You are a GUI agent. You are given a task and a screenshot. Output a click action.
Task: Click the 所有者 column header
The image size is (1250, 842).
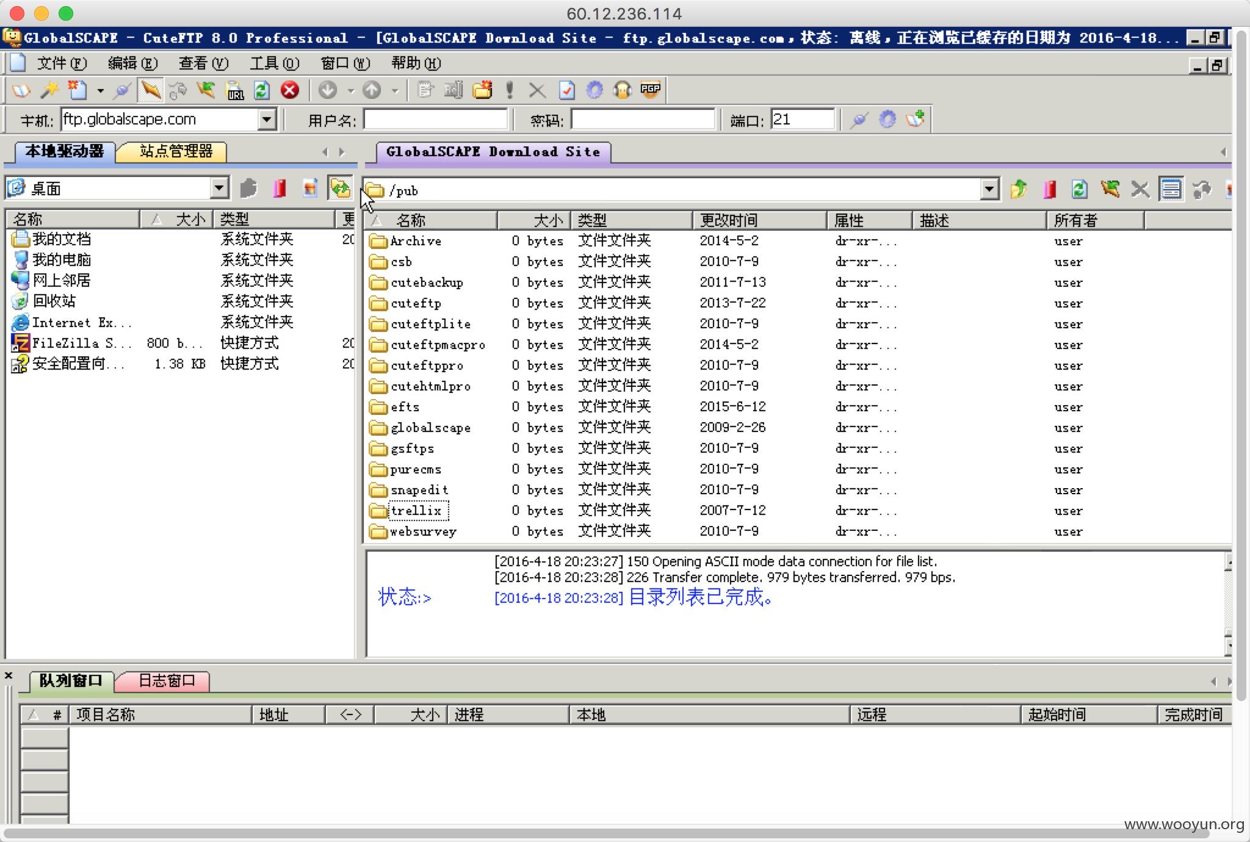tap(1095, 220)
